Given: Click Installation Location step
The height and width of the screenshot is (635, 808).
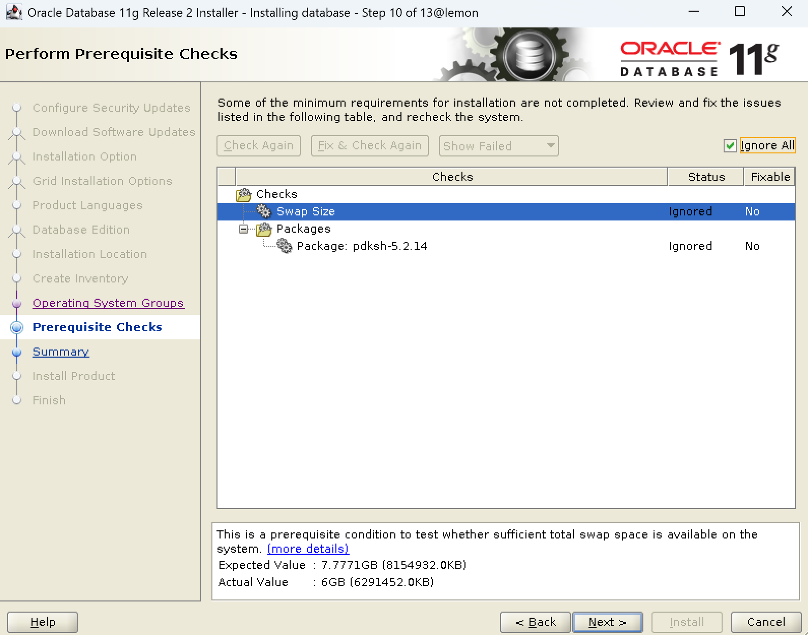Looking at the screenshot, I should coord(90,255).
